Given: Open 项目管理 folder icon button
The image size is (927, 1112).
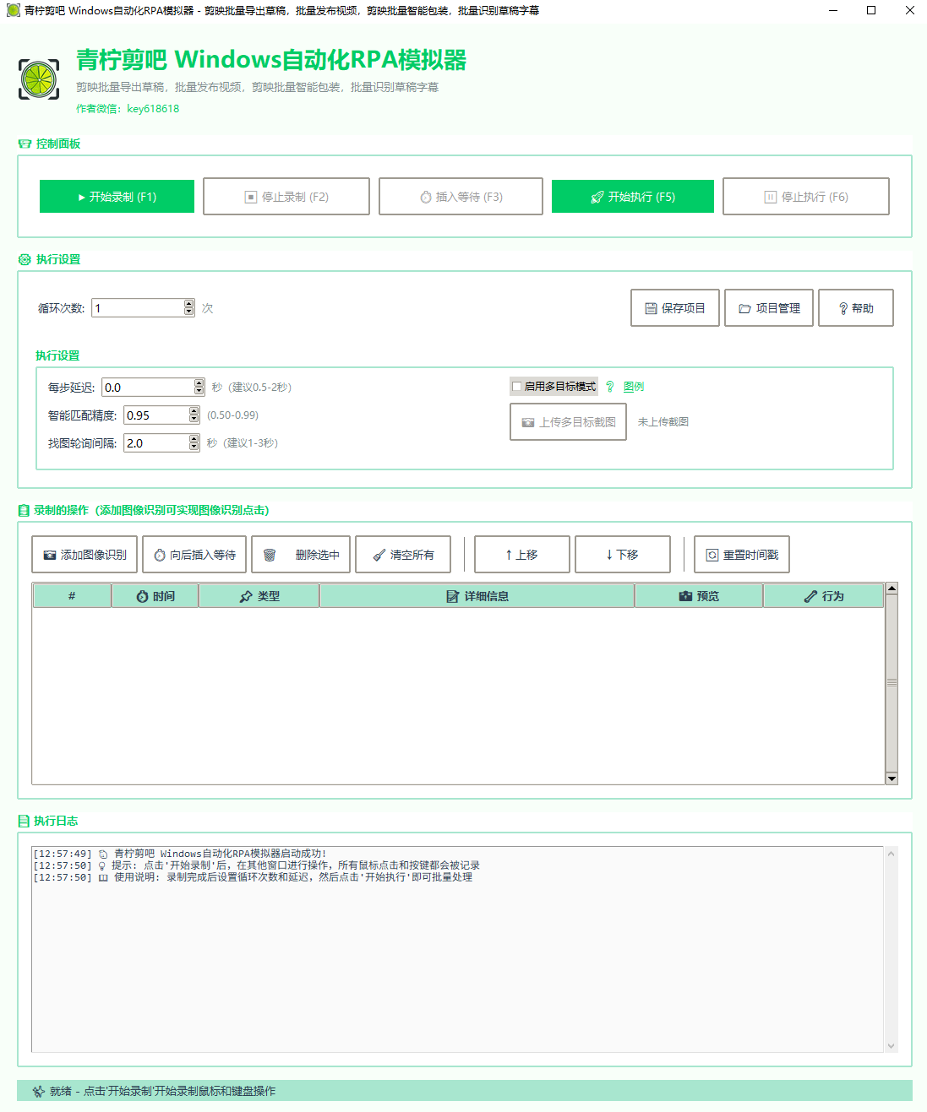Looking at the screenshot, I should pyautogui.click(x=768, y=308).
